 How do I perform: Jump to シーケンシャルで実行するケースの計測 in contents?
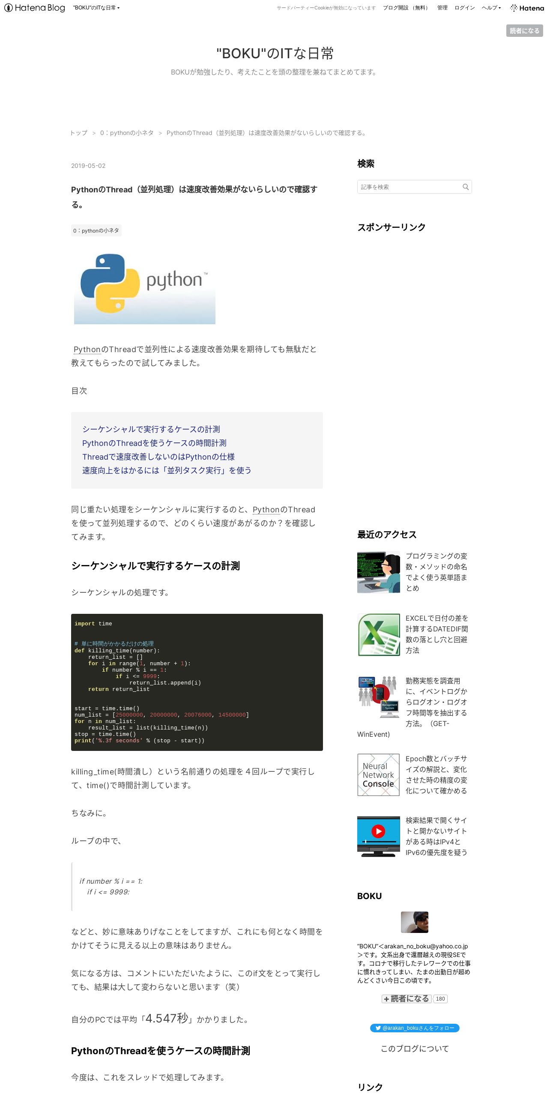(x=151, y=429)
